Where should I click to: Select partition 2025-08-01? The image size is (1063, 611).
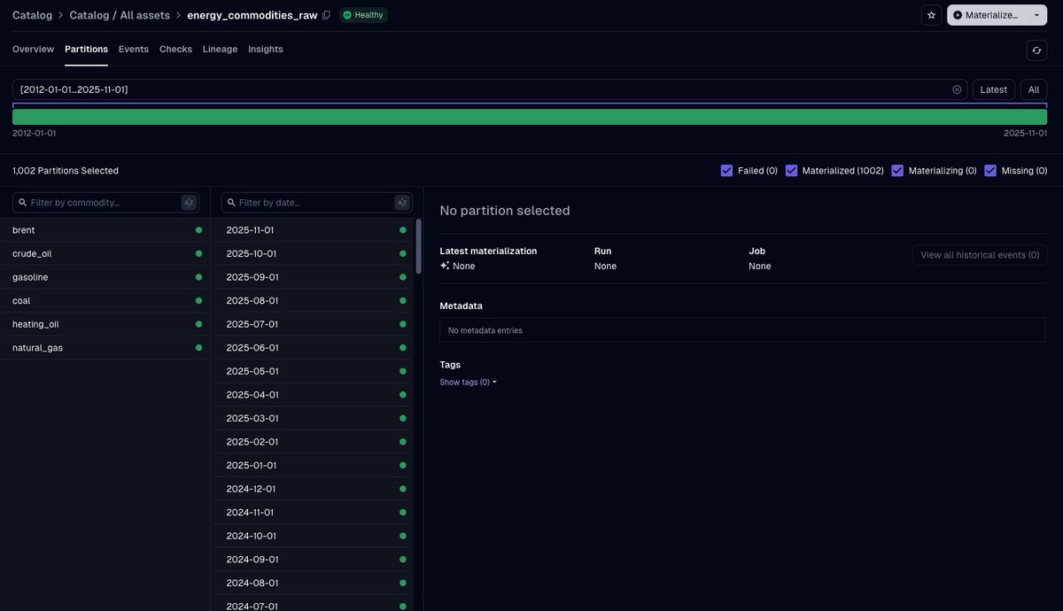click(313, 300)
